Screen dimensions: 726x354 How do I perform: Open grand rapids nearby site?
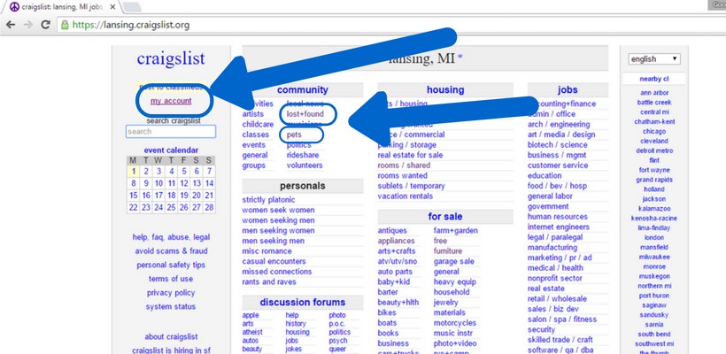pos(654,180)
